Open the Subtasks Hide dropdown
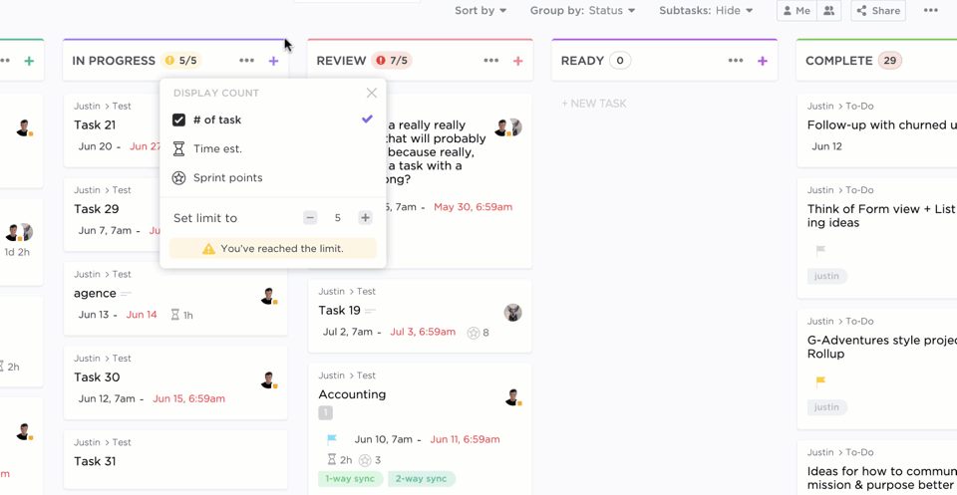This screenshot has width=957, height=495. [706, 10]
